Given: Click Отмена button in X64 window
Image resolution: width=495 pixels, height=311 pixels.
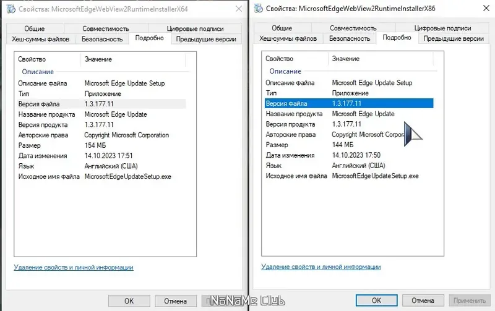Looking at the screenshot, I should 176,301.
